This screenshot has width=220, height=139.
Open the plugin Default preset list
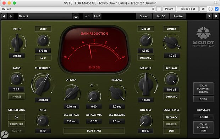(45, 16)
